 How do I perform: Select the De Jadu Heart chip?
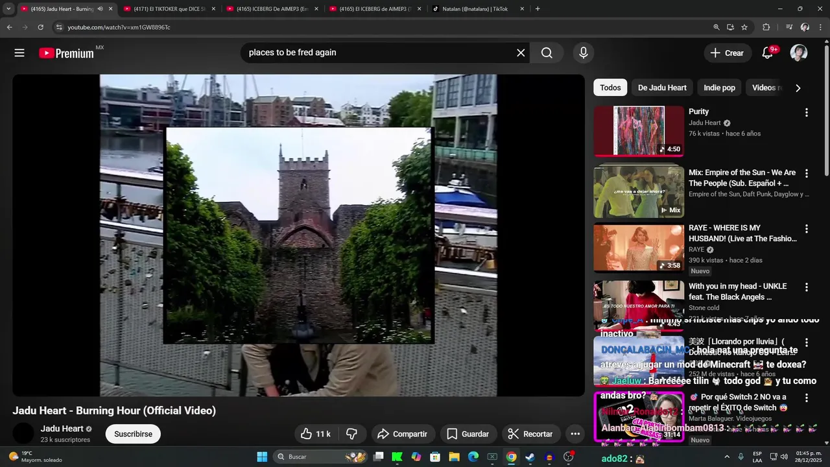[662, 88]
